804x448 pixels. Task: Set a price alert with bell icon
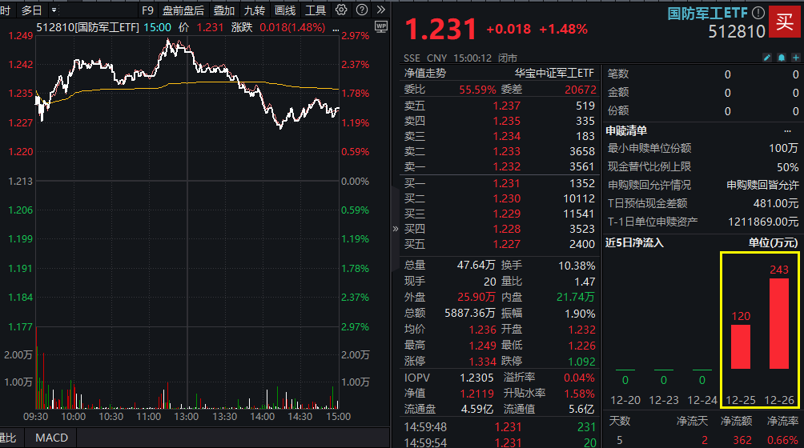pyautogui.click(x=780, y=58)
